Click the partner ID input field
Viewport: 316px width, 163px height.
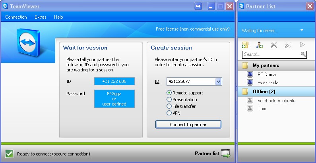click(x=191, y=81)
